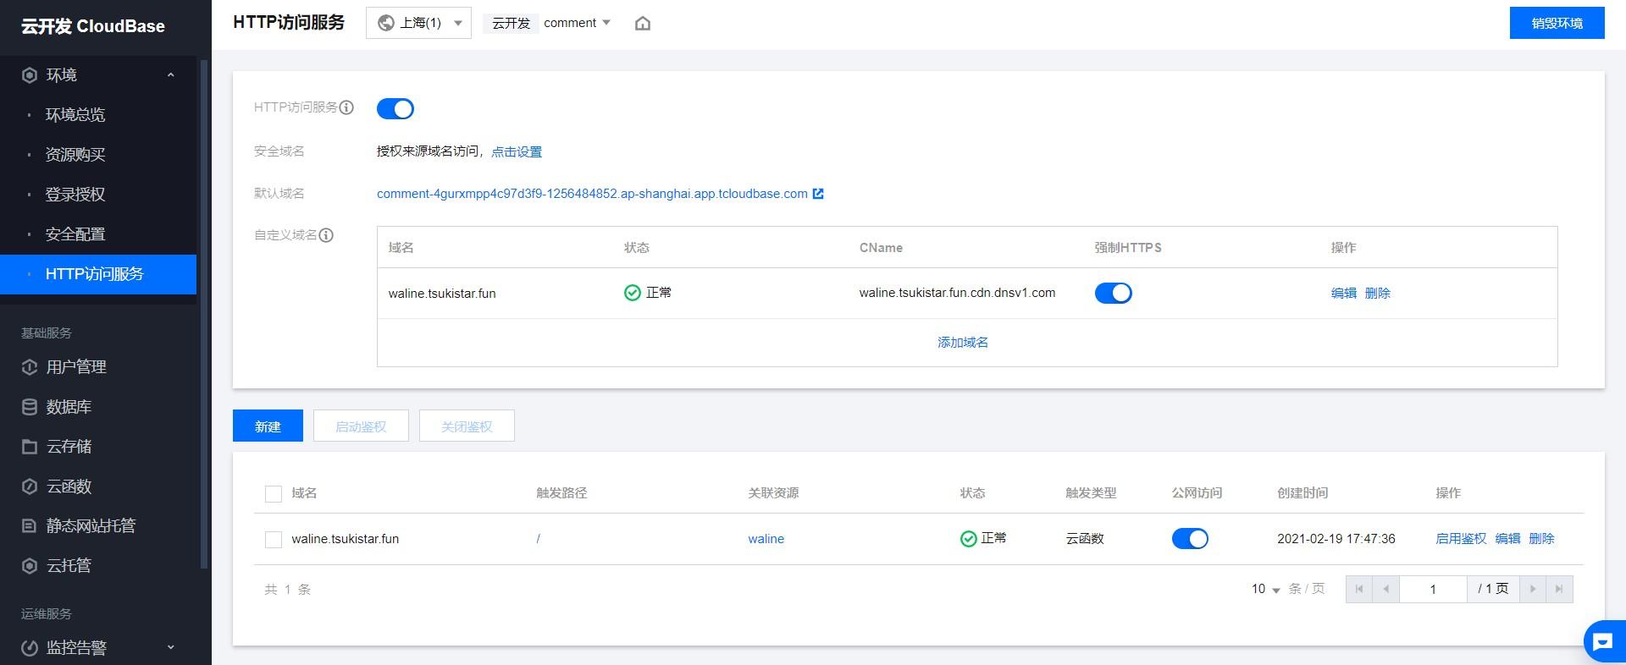Click 删除 in waline trigger row
The image size is (1626, 665).
(x=1541, y=539)
